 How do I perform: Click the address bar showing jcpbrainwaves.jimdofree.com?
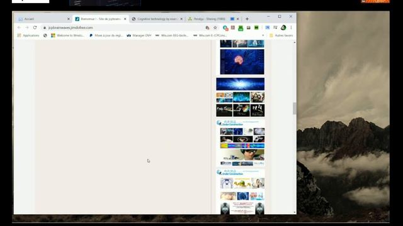(123, 28)
